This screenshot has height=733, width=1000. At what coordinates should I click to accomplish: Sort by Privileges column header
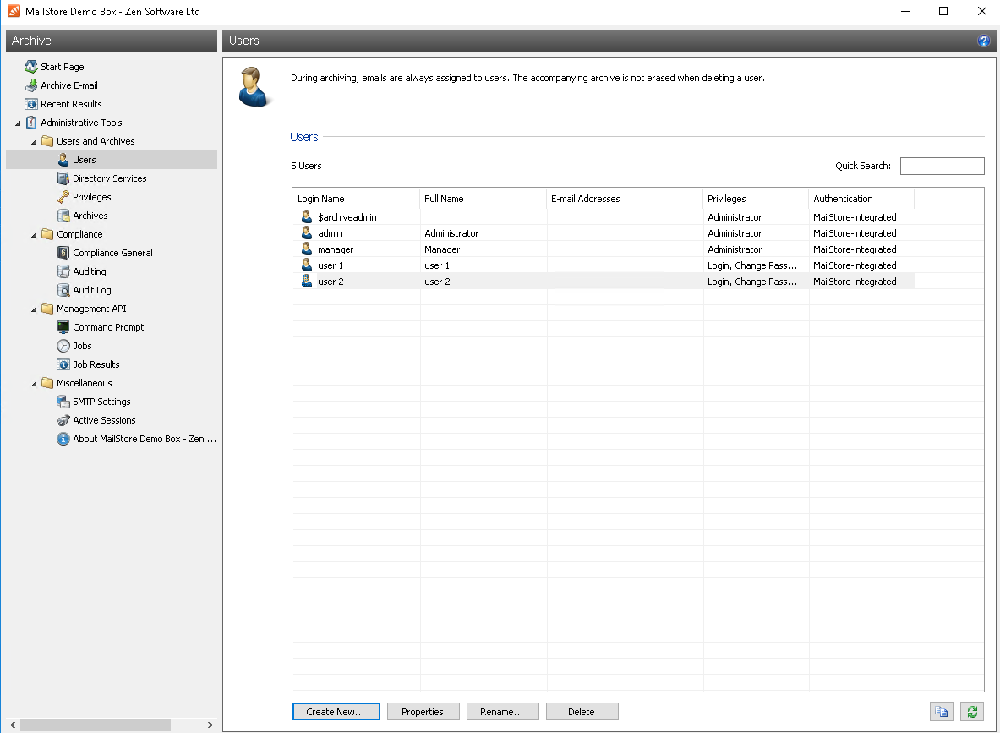tap(756, 199)
